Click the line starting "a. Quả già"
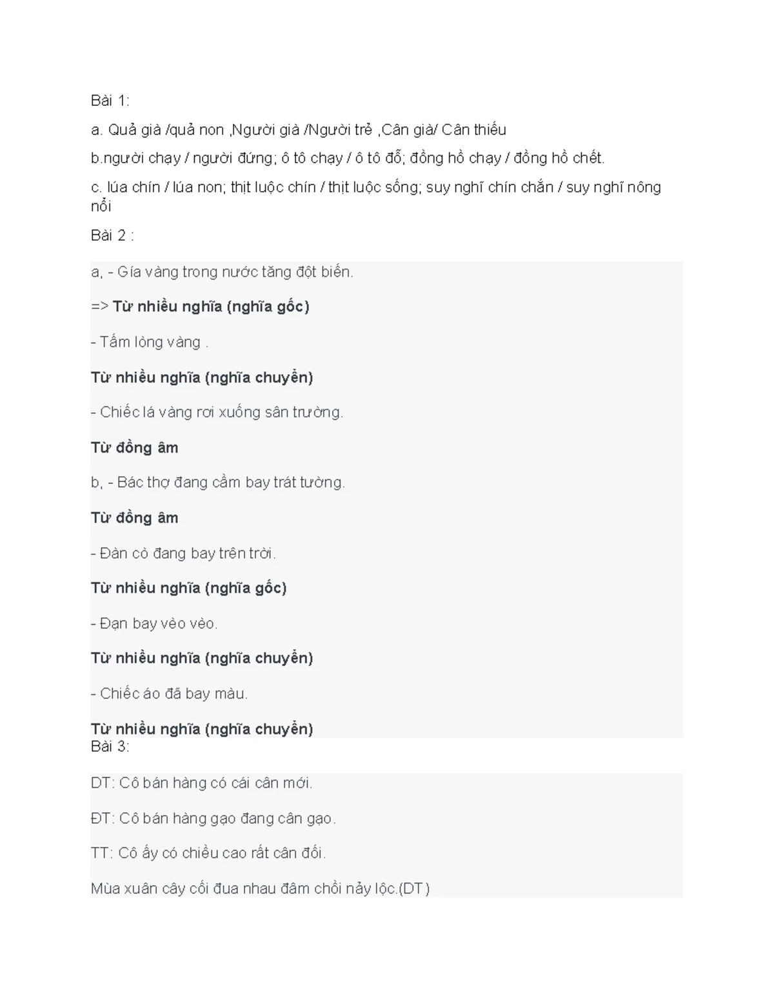774x1002 pixels. coord(298,130)
